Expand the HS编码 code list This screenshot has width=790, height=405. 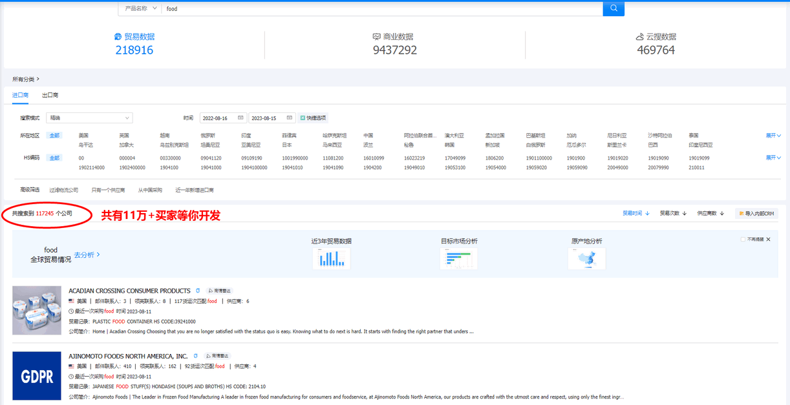[x=773, y=158]
